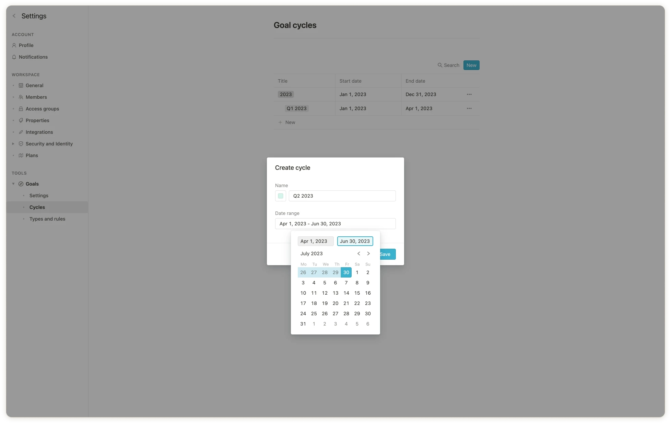
Task: Open Goals Settings sub-item
Action: click(39, 196)
